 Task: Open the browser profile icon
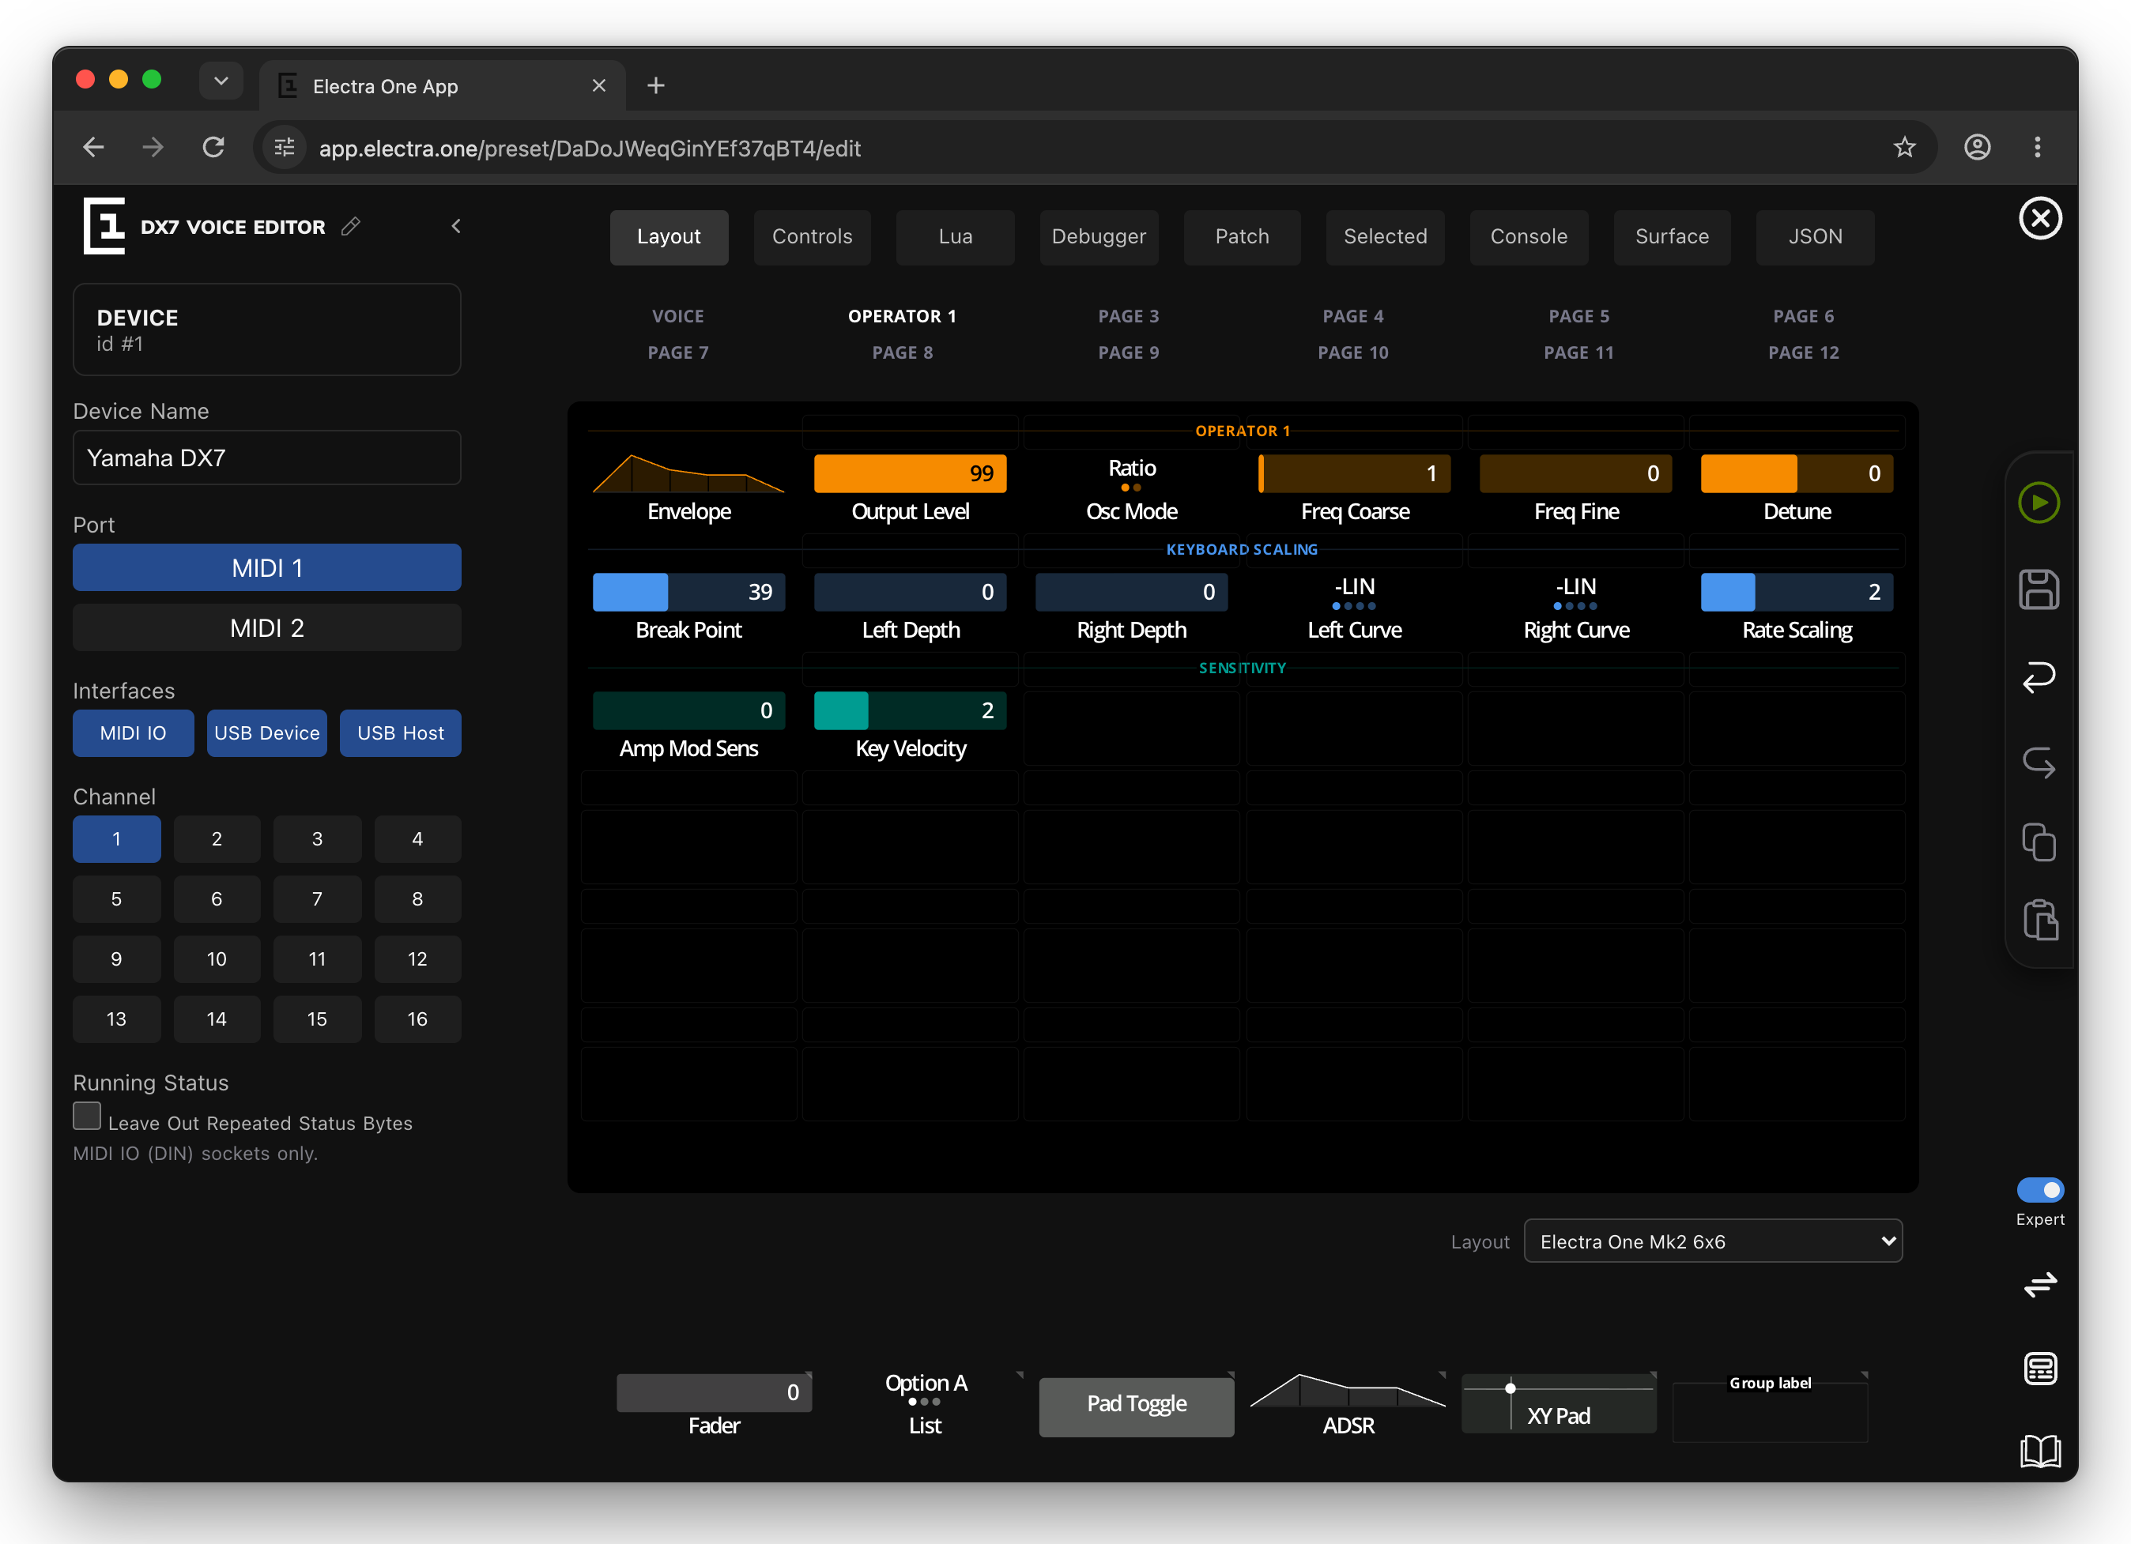point(1977,148)
